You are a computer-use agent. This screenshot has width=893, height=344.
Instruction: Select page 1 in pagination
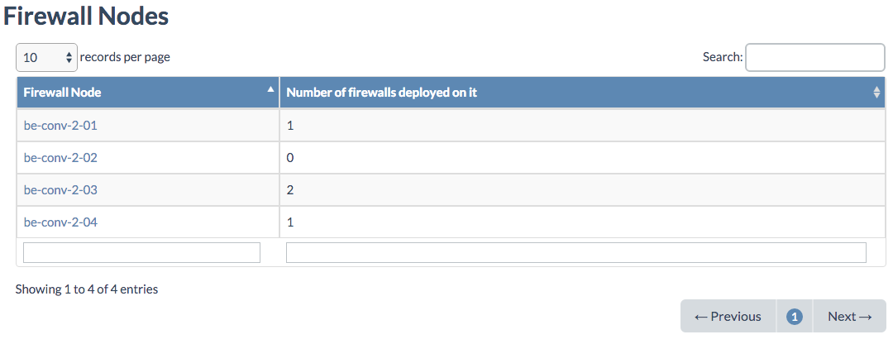(795, 316)
